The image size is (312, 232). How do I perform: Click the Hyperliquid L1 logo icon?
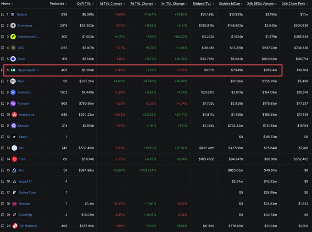(13, 70)
